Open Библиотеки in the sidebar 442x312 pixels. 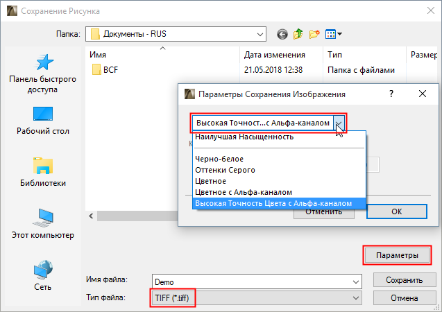tap(43, 173)
